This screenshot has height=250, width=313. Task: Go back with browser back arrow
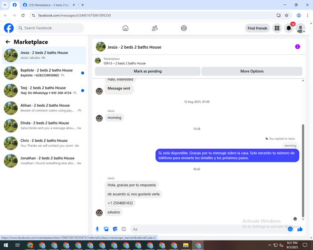point(6,15)
